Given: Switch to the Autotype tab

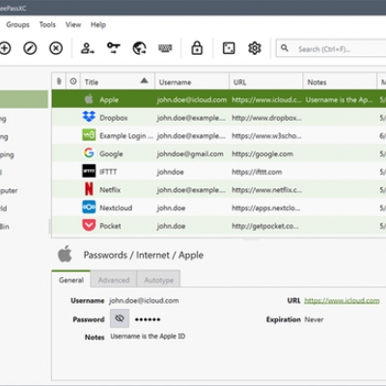Looking at the screenshot, I should (158, 280).
